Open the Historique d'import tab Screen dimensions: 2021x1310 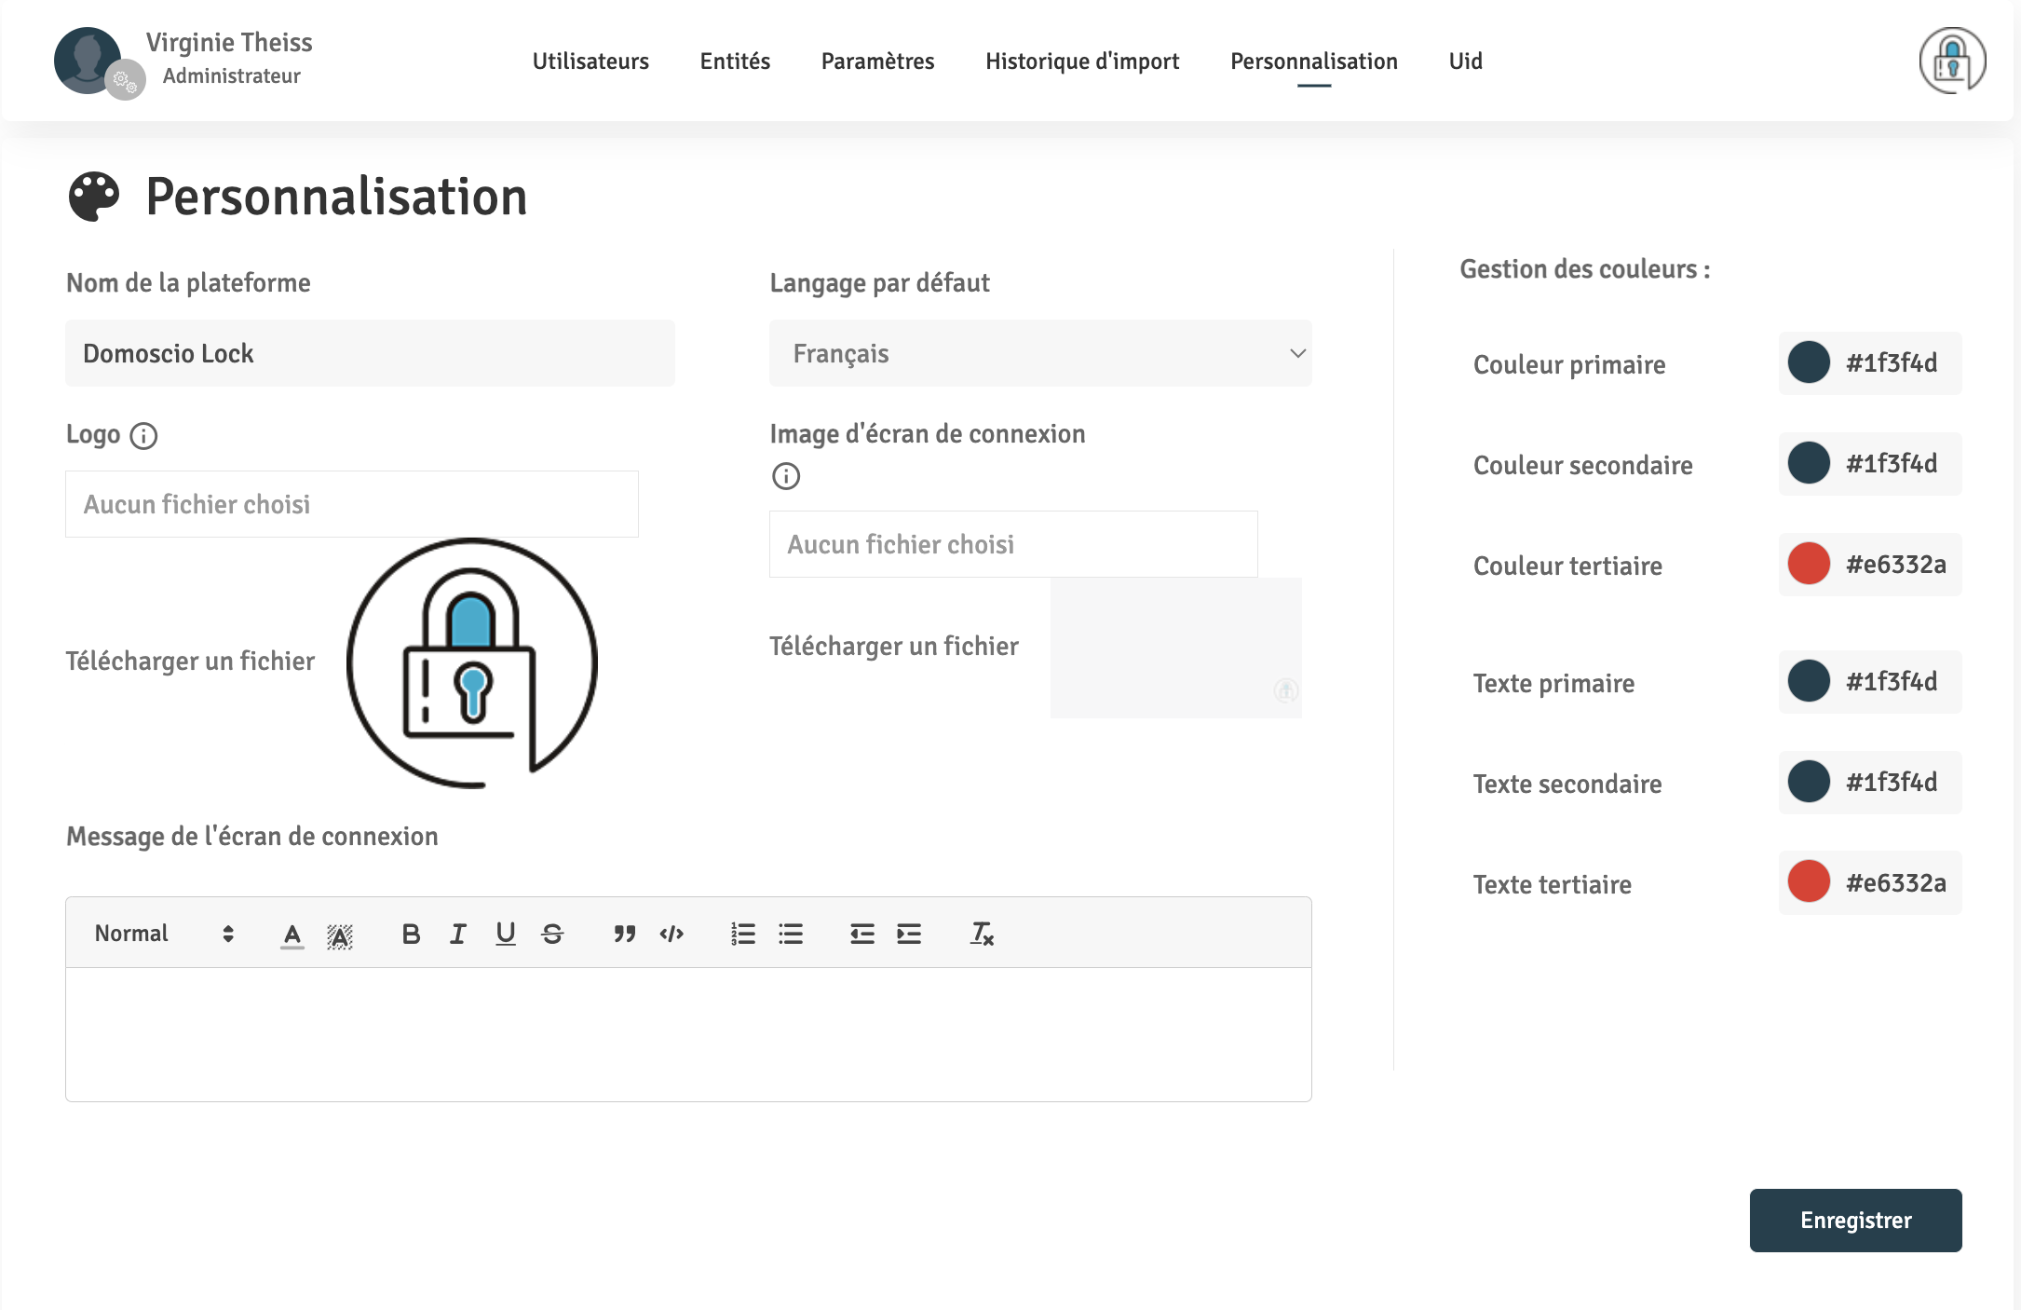[x=1082, y=61]
